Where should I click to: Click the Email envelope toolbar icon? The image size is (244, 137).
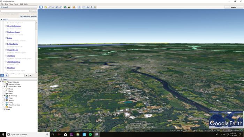pos(84,7)
